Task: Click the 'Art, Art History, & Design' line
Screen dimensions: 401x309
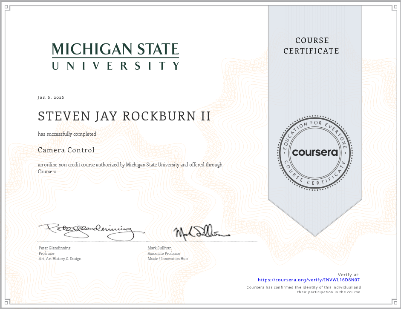Action: coord(60,259)
